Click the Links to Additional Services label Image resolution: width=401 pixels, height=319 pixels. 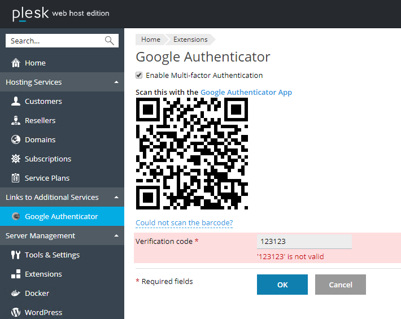[52, 198]
